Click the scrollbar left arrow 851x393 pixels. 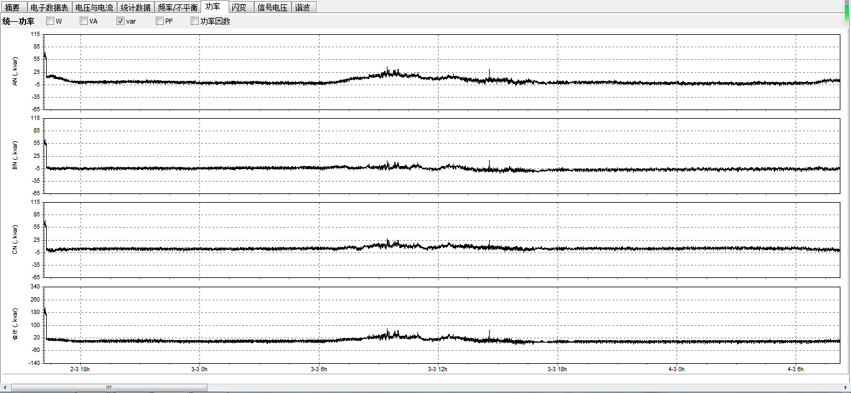pos(6,387)
